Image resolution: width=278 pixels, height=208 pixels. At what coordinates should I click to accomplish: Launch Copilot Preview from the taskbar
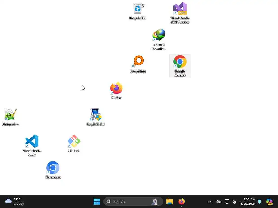click(270, 201)
